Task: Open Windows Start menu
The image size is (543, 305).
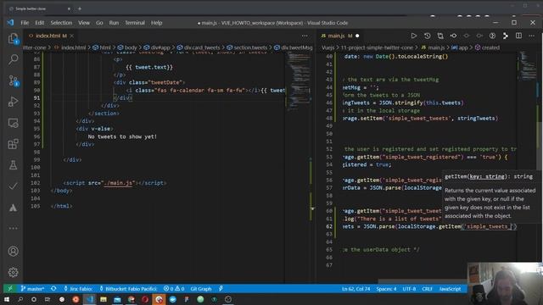Action: click(7, 299)
